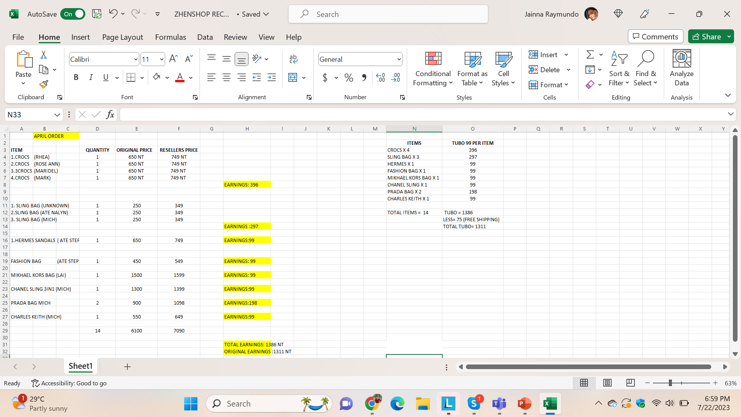
Task: Toggle Center horizontal alignment
Action: [x=227, y=77]
